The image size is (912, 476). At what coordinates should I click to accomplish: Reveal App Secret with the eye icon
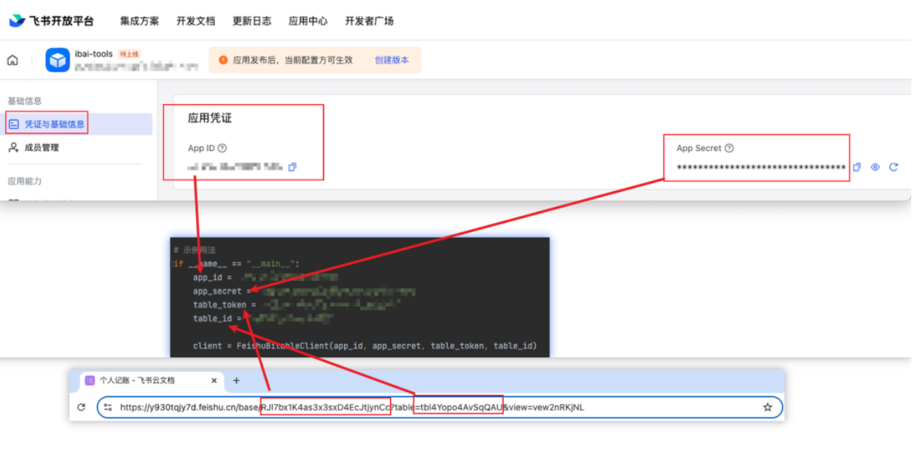[x=875, y=167]
